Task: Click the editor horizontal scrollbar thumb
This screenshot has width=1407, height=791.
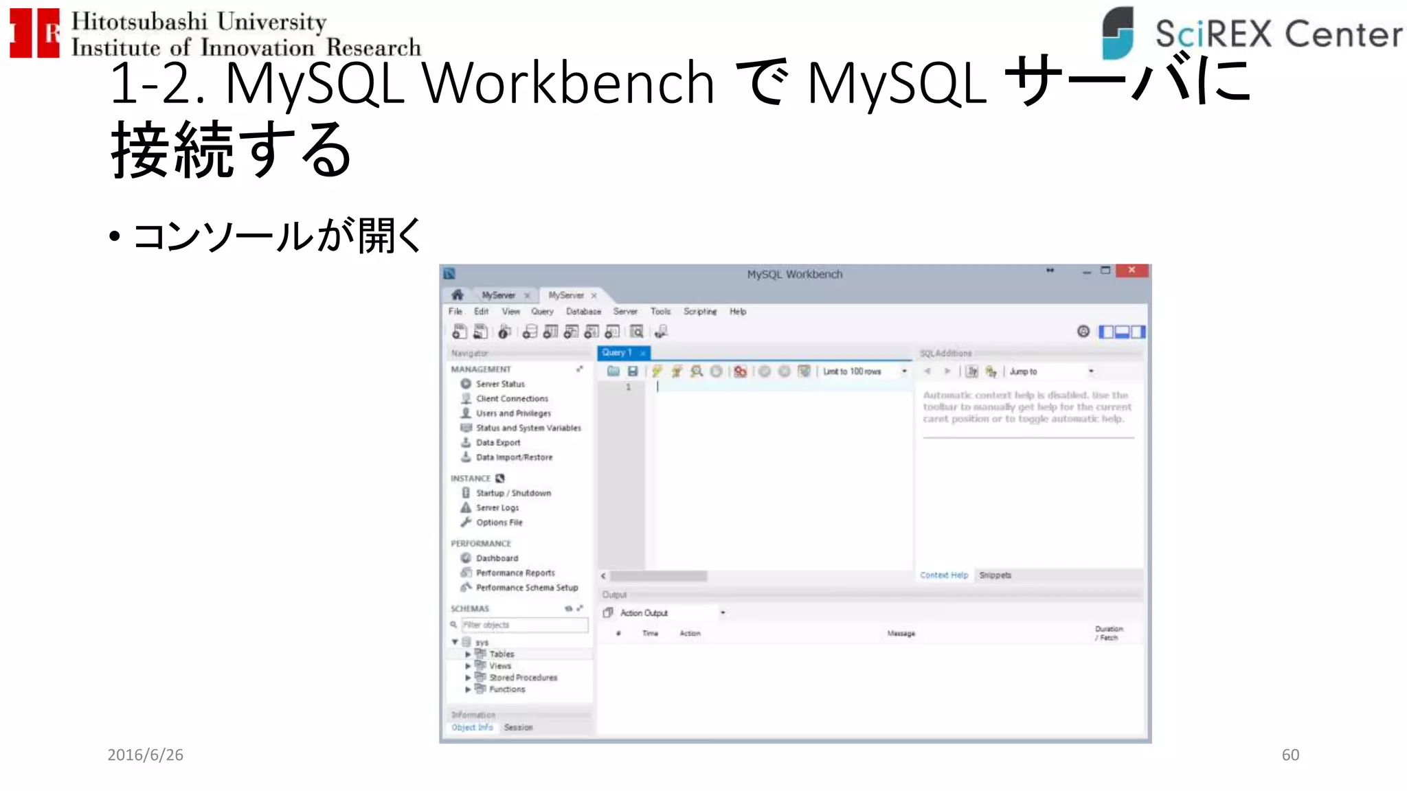Action: click(x=659, y=576)
